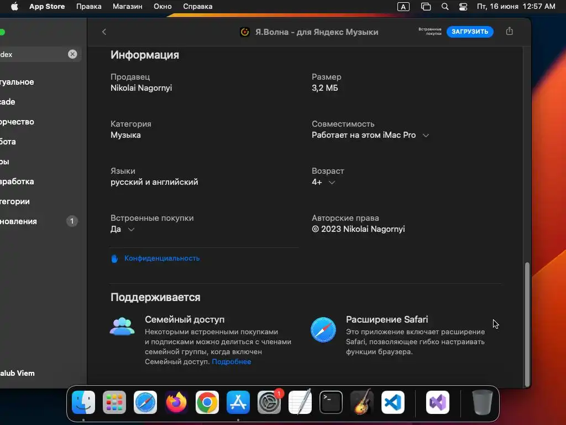
Task: Click the Встроенные покупки label beside ЗАГРУЗИТЬ
Action: coord(430,32)
